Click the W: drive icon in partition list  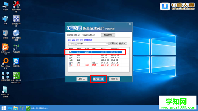(x=70, y=65)
